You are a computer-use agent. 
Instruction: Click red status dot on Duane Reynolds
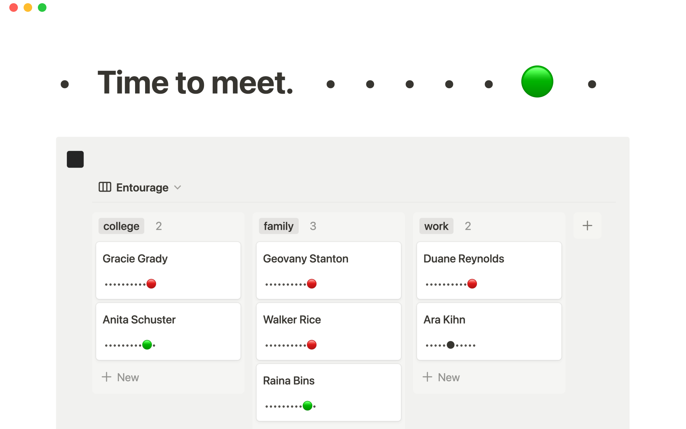click(x=472, y=284)
